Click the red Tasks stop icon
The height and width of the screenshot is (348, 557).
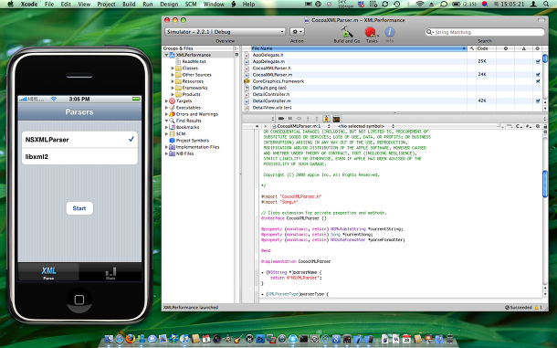[x=371, y=32]
